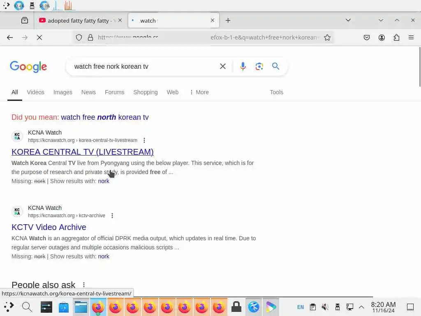The image size is (421, 316).
Task: Click the page vertical scrollbar
Action: pos(419,67)
